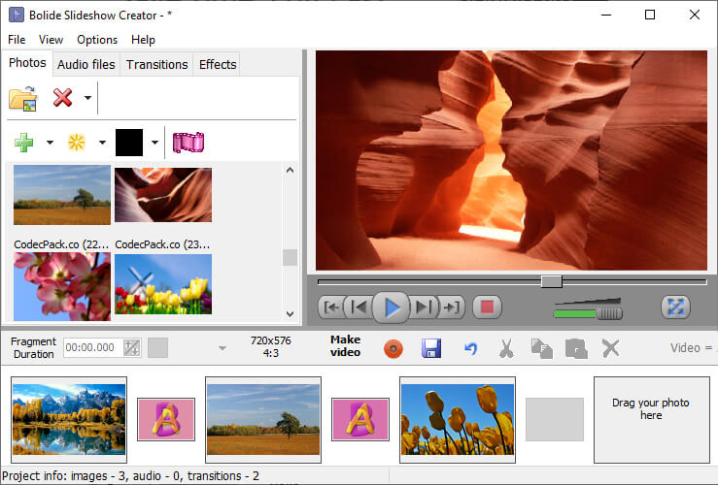Click the blue floppy disk save icon
The image size is (718, 485).
click(431, 348)
